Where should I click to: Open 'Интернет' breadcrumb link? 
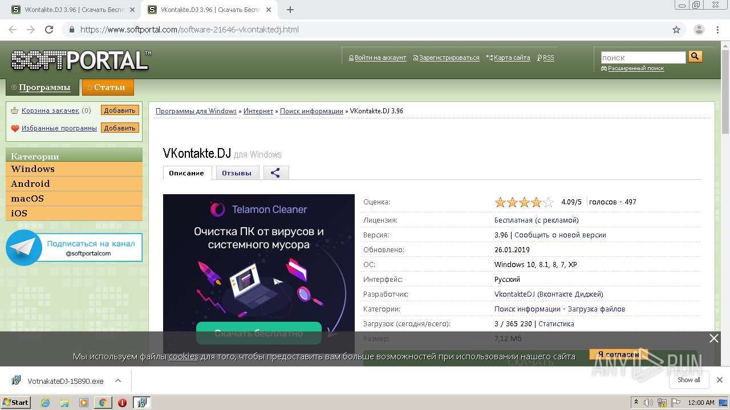(x=258, y=111)
